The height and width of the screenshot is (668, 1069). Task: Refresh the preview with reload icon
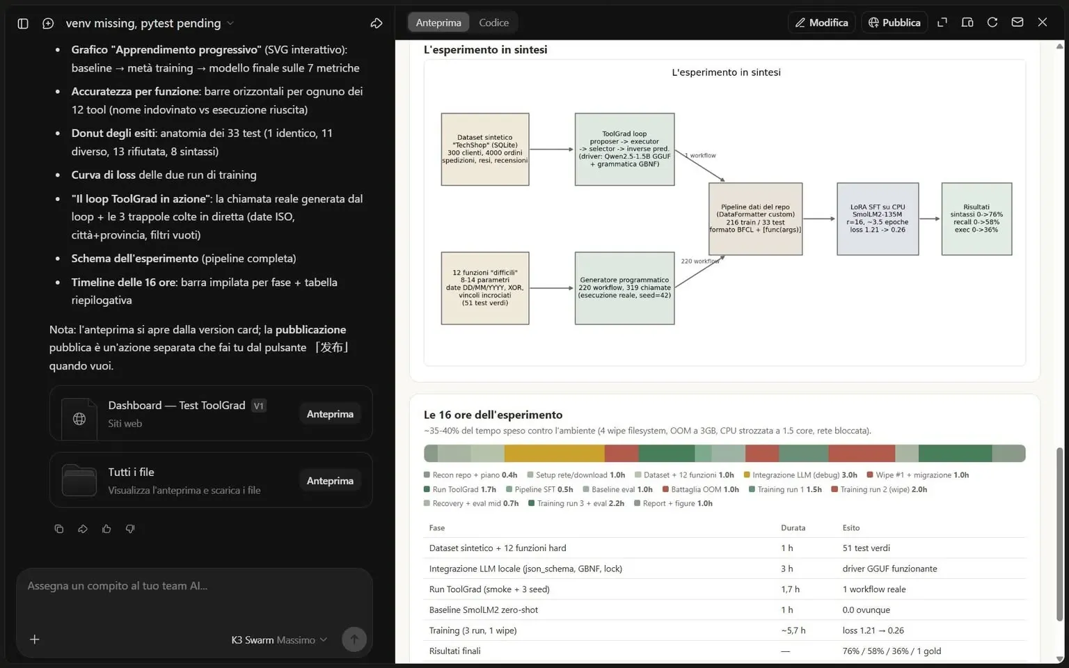[992, 22]
